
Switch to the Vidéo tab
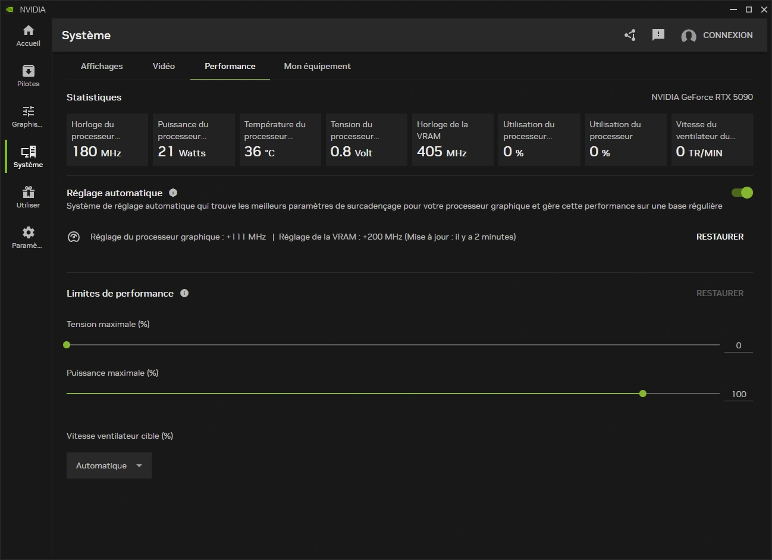pos(164,66)
